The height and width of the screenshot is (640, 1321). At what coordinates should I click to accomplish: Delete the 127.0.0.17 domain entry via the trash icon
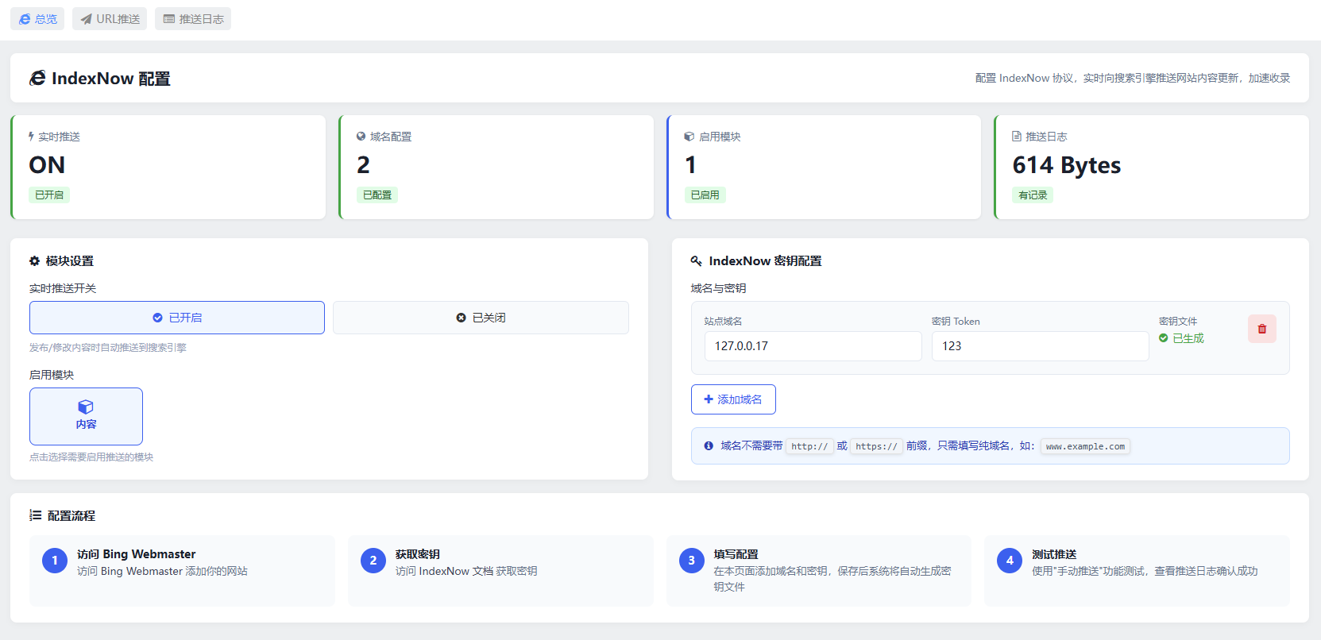pos(1261,329)
